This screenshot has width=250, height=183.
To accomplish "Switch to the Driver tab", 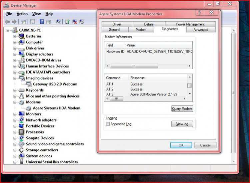I will pyautogui.click(x=117, y=24).
